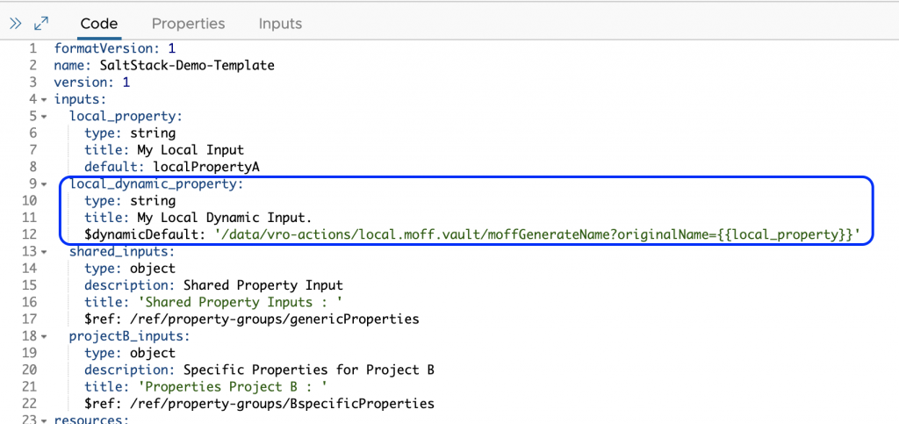Fold the projectB_inputs block
The width and height of the screenshot is (899, 424).
pyautogui.click(x=43, y=336)
